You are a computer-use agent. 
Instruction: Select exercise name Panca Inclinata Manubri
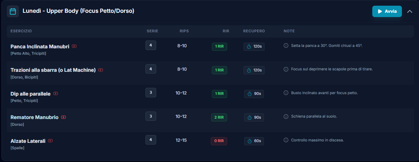(x=40, y=47)
